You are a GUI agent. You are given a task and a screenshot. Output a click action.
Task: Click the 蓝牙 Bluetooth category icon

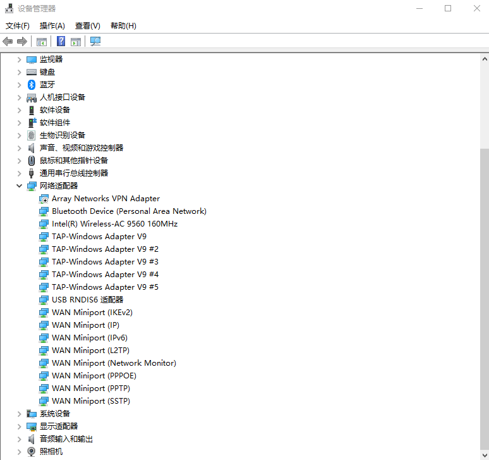coord(32,84)
